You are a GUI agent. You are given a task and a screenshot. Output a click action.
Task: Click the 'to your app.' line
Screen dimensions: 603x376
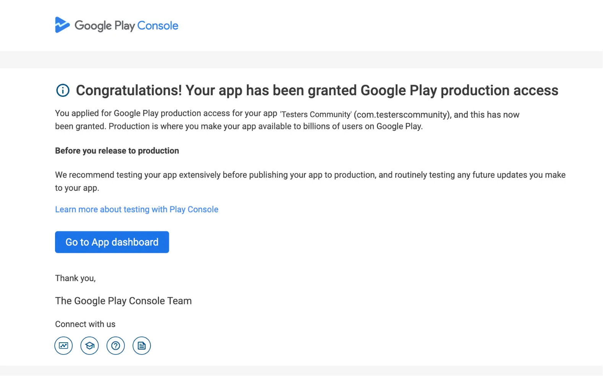coord(77,188)
